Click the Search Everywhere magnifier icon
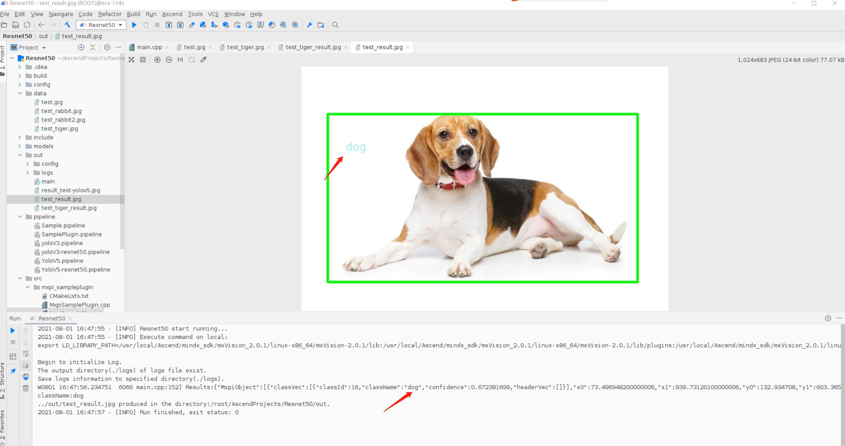 (335, 25)
